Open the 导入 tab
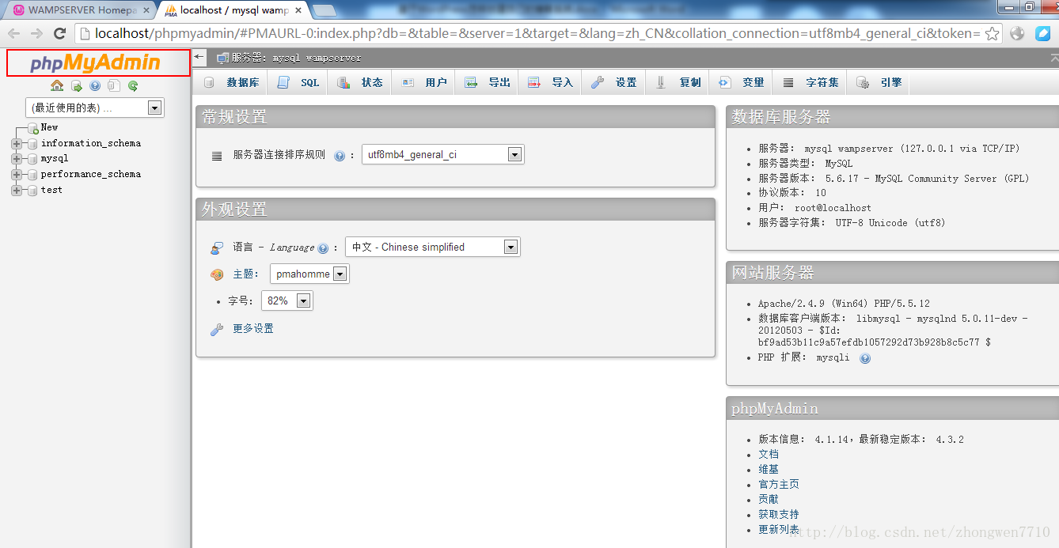 (550, 82)
